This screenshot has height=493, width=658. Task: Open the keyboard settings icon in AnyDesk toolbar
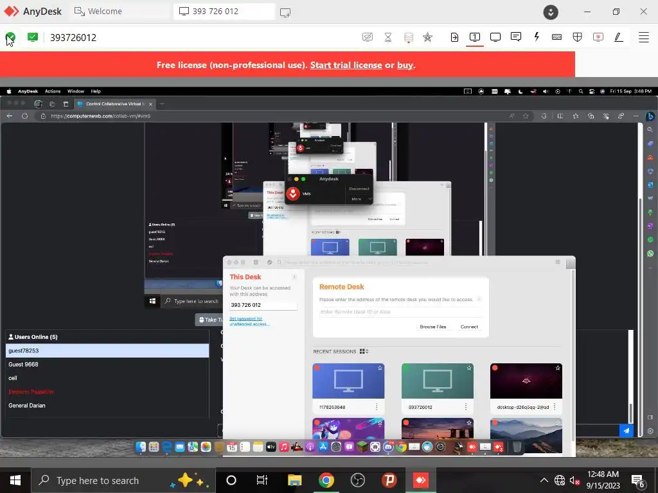tap(557, 37)
